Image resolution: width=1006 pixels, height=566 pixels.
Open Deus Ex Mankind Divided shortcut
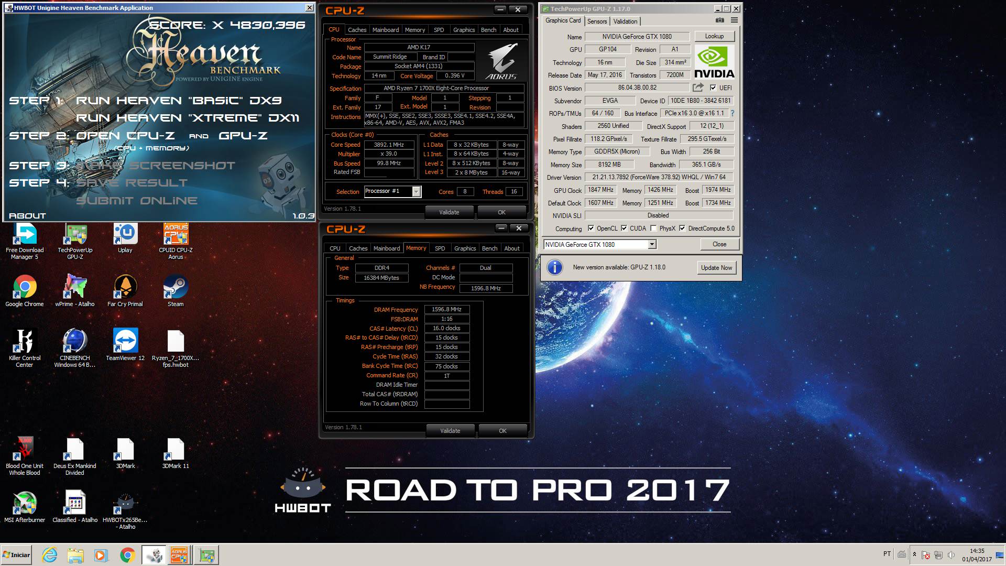click(x=75, y=456)
